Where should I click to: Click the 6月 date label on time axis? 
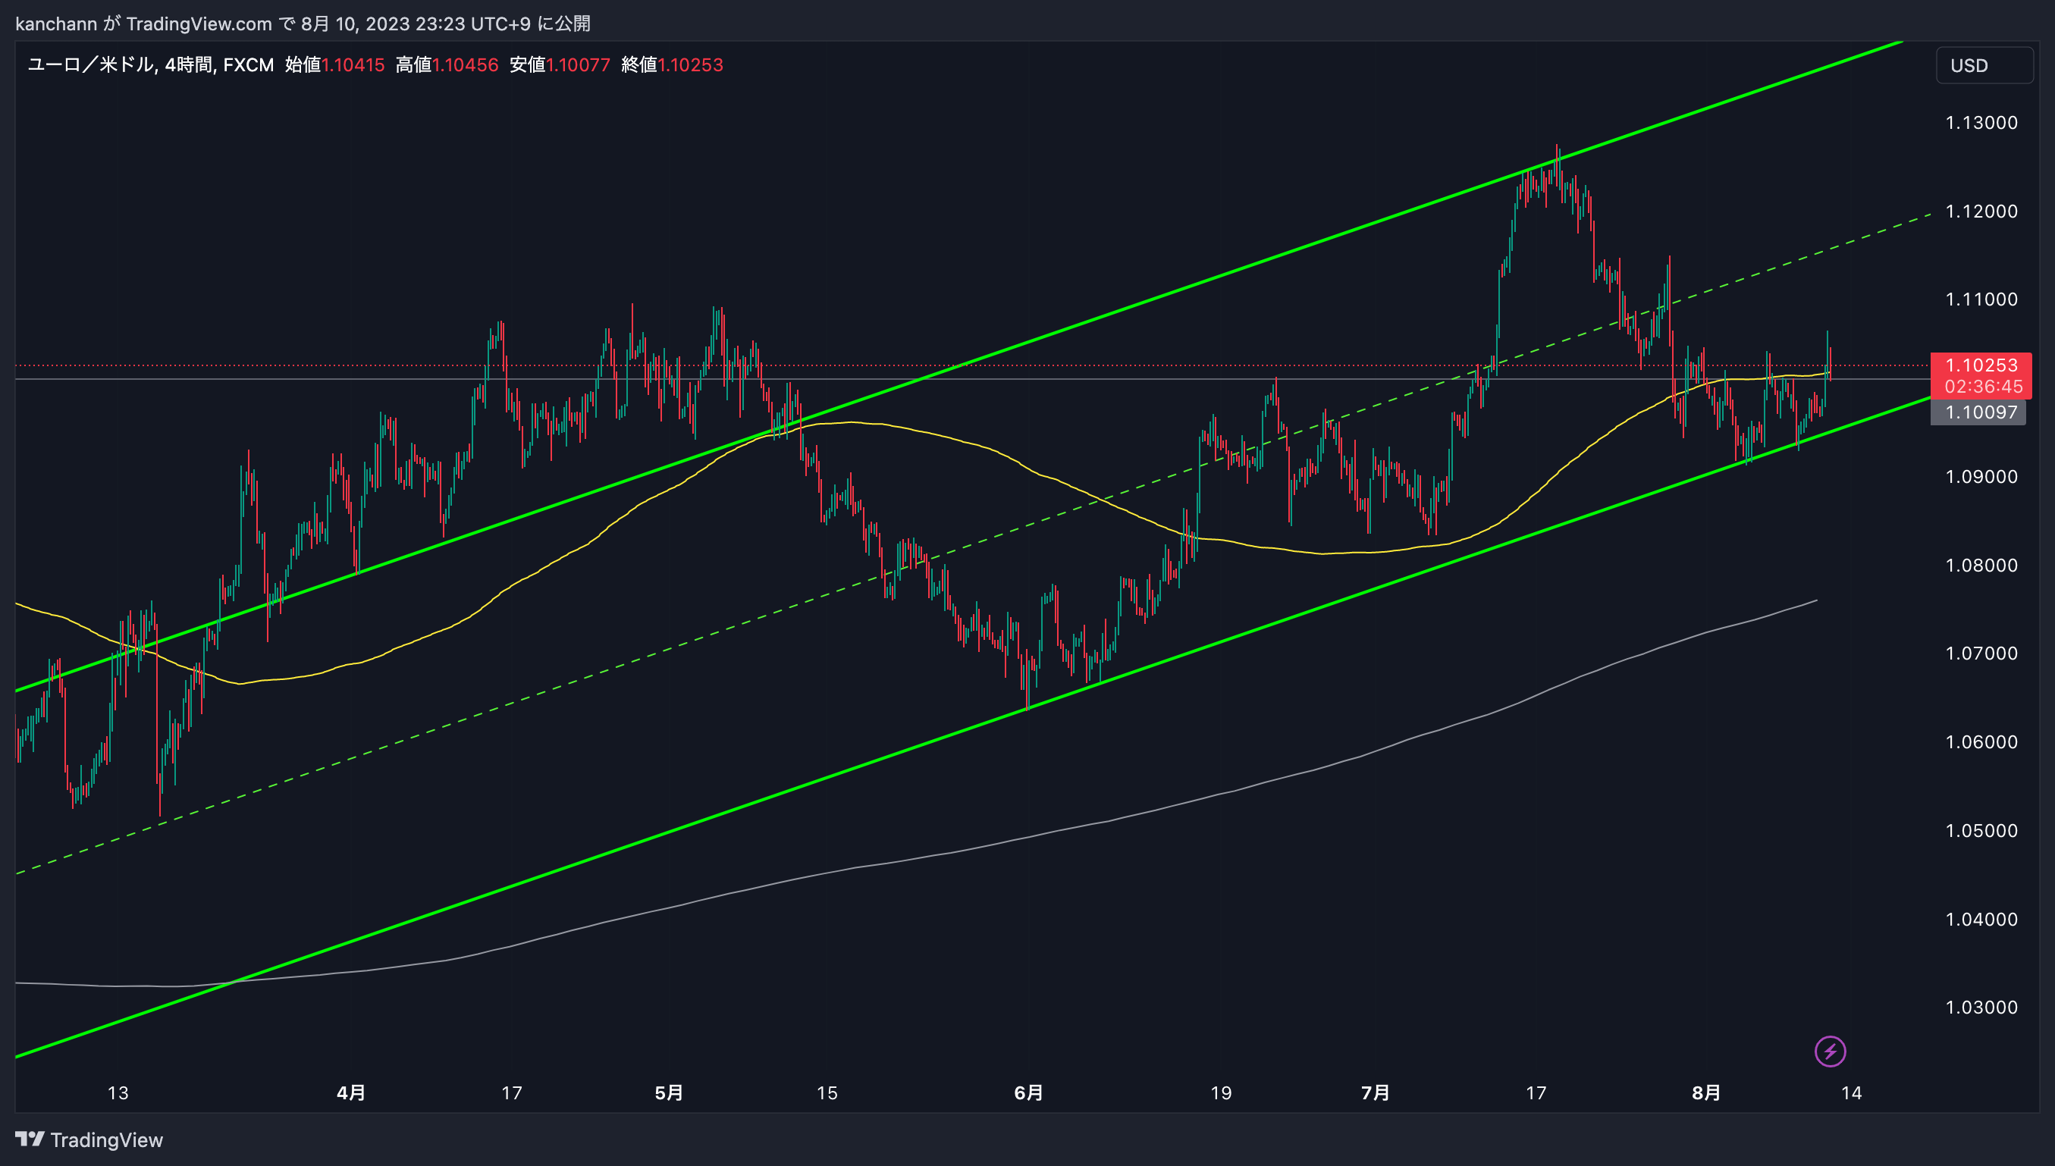(1028, 1093)
